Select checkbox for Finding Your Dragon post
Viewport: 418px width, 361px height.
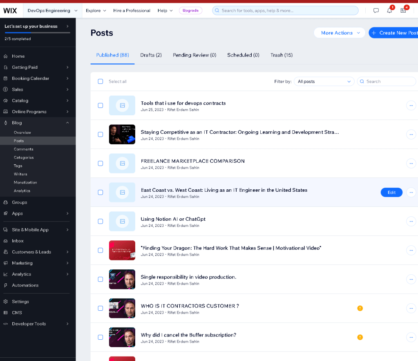coord(101,250)
